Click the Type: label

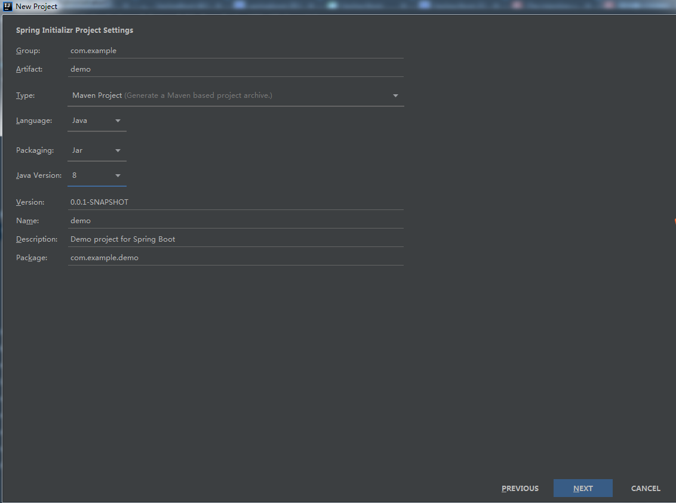pyautogui.click(x=26, y=95)
